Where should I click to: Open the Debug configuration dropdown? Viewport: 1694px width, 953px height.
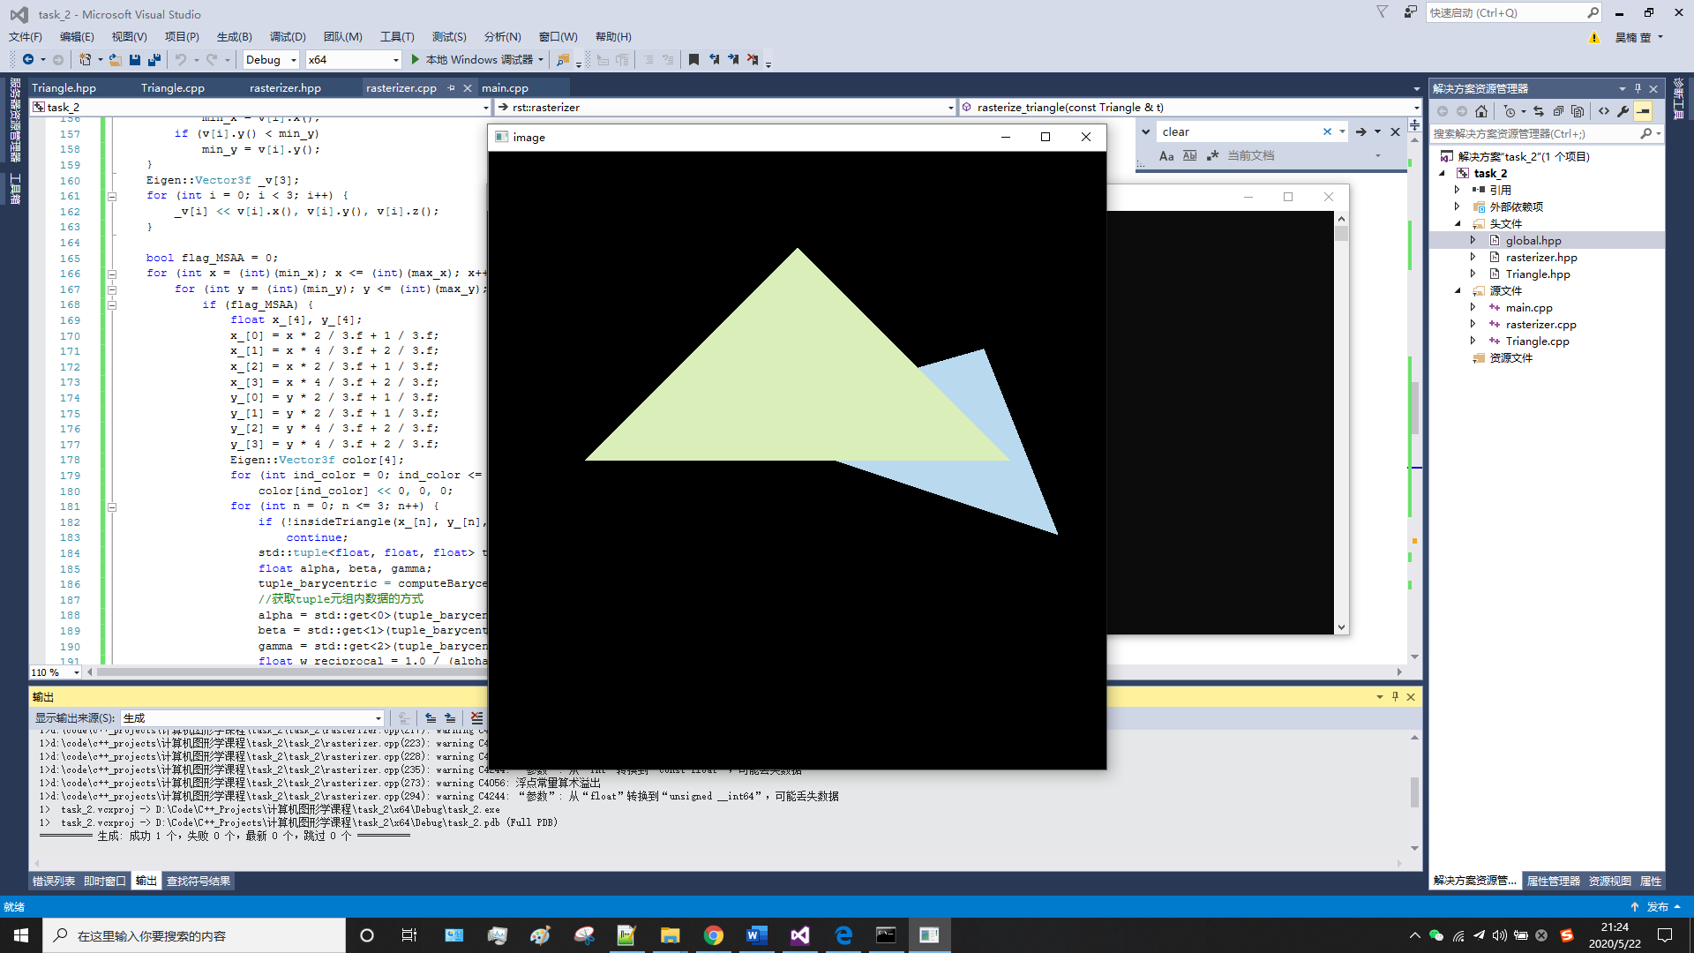pyautogui.click(x=294, y=59)
